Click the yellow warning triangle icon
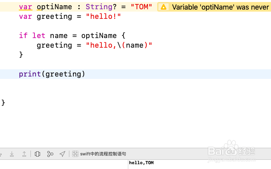 coord(163,7)
